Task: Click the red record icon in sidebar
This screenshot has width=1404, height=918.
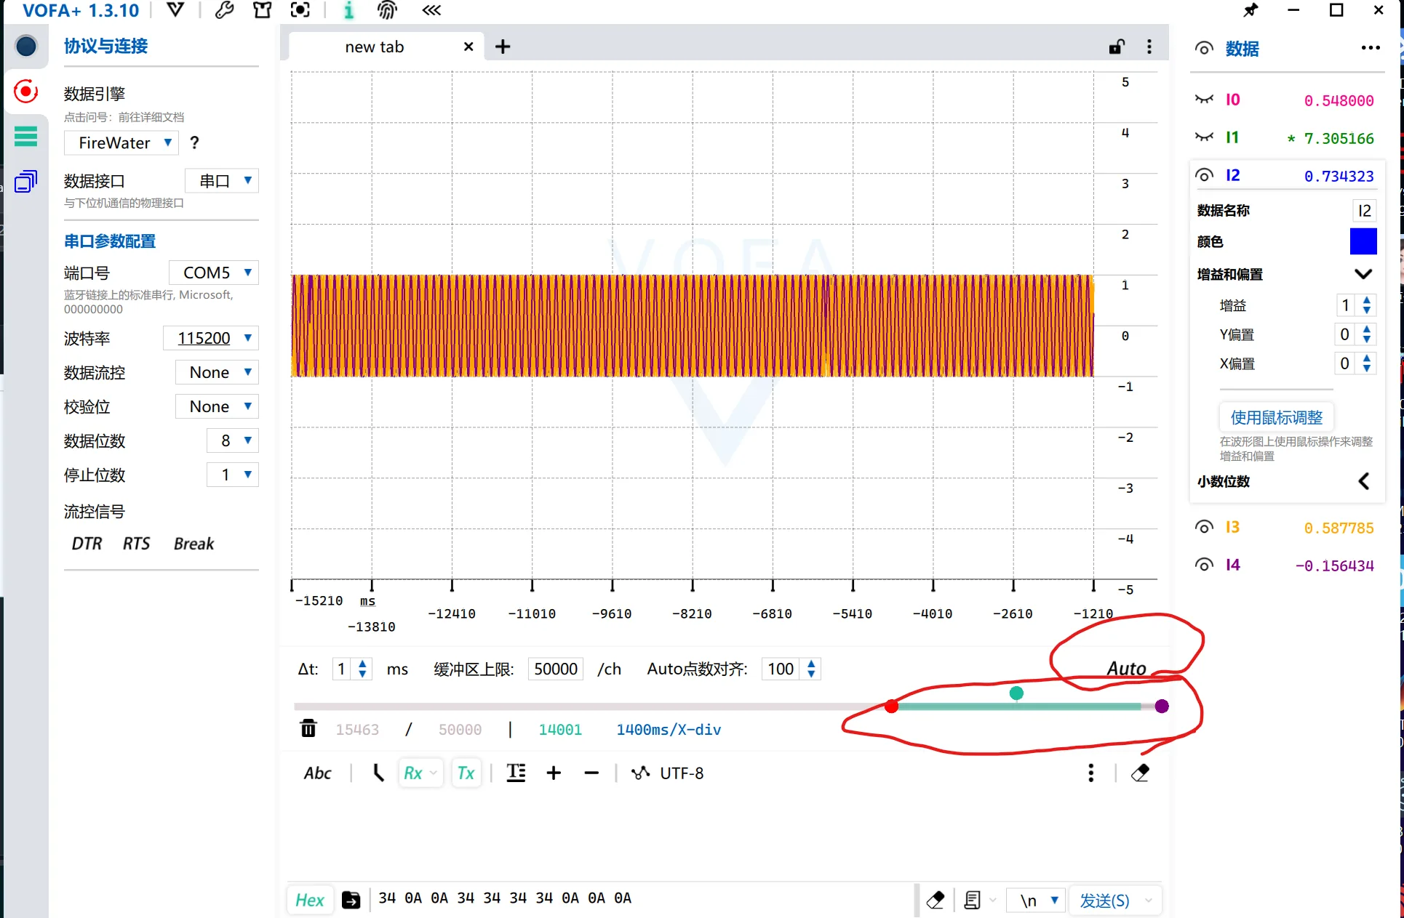Action: pos(26,92)
